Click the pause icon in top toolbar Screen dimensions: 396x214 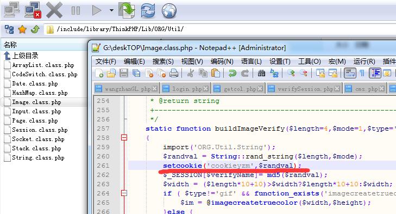pos(76,10)
